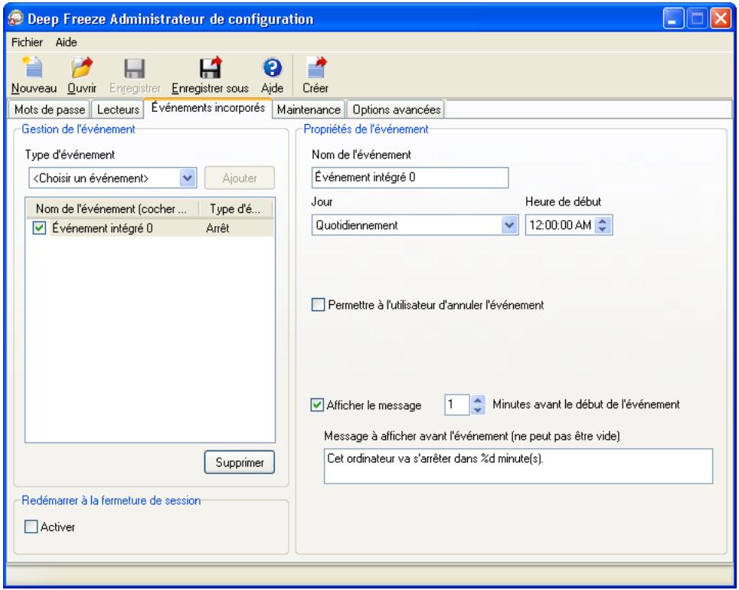This screenshot has width=739, height=590.
Task: Increase minutes before event spinner
Action: 477,400
